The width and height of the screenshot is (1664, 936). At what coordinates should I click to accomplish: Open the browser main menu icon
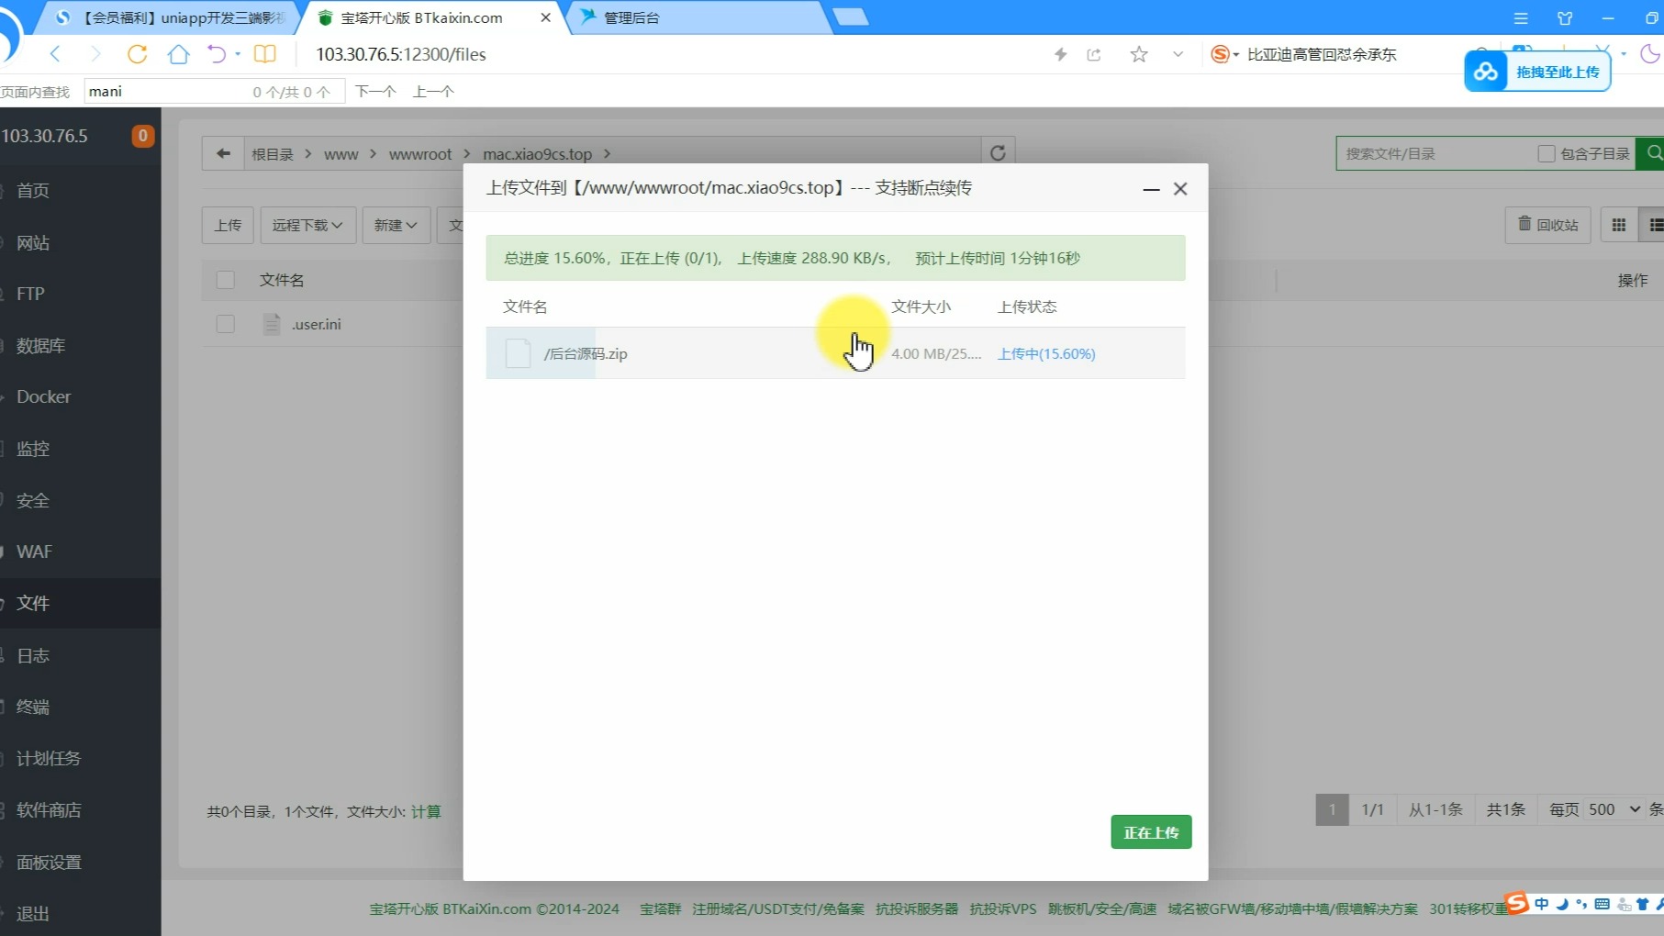pyautogui.click(x=1521, y=18)
